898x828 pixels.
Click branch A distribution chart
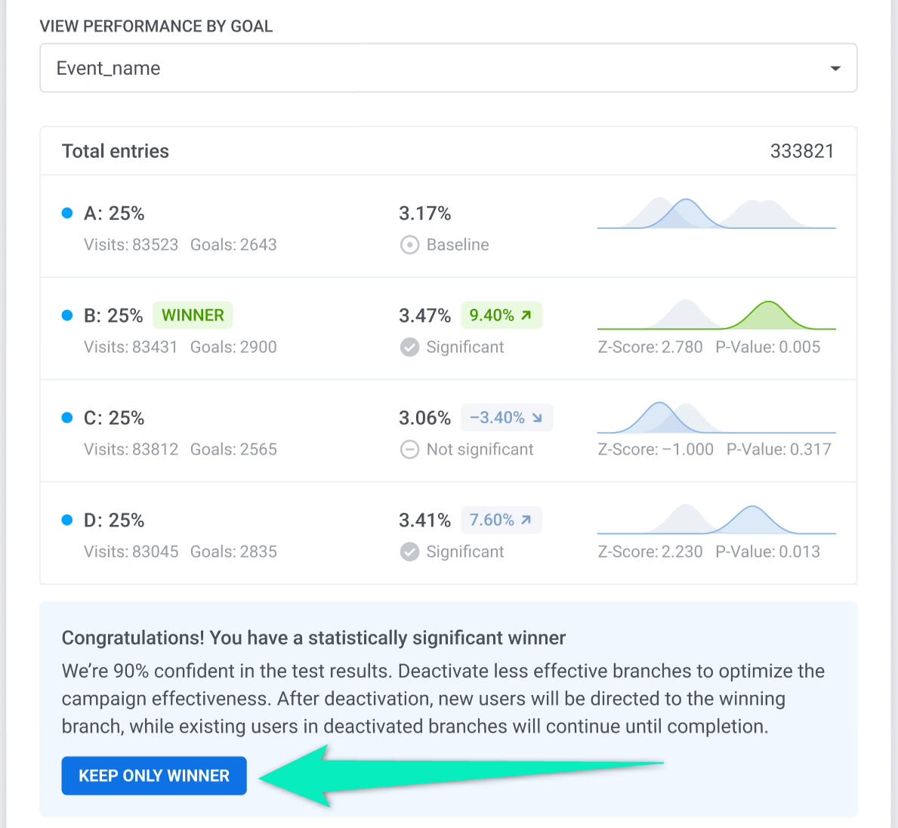(x=716, y=214)
